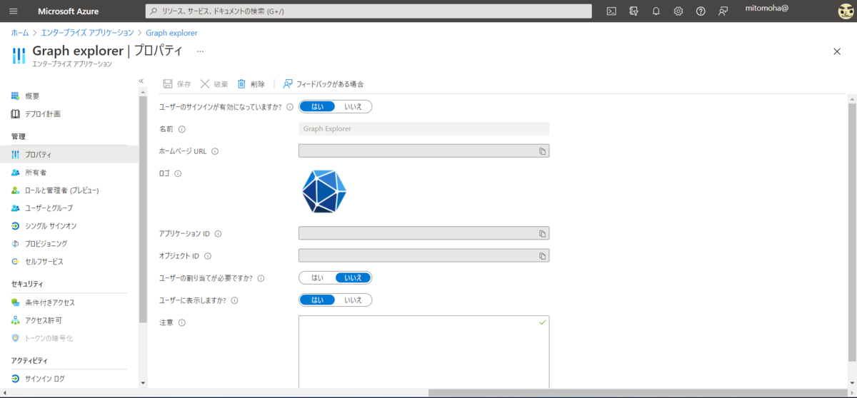
Task: Set user sign-in enabled to いいえ
Action: [353, 106]
